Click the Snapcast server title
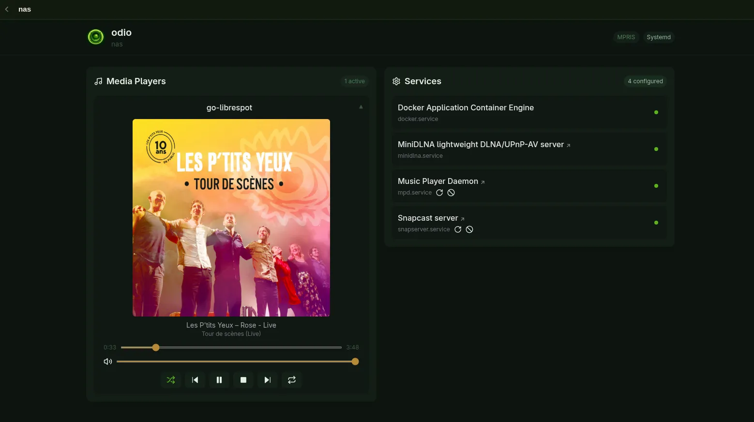Viewport: 754px width, 422px height. click(x=428, y=218)
